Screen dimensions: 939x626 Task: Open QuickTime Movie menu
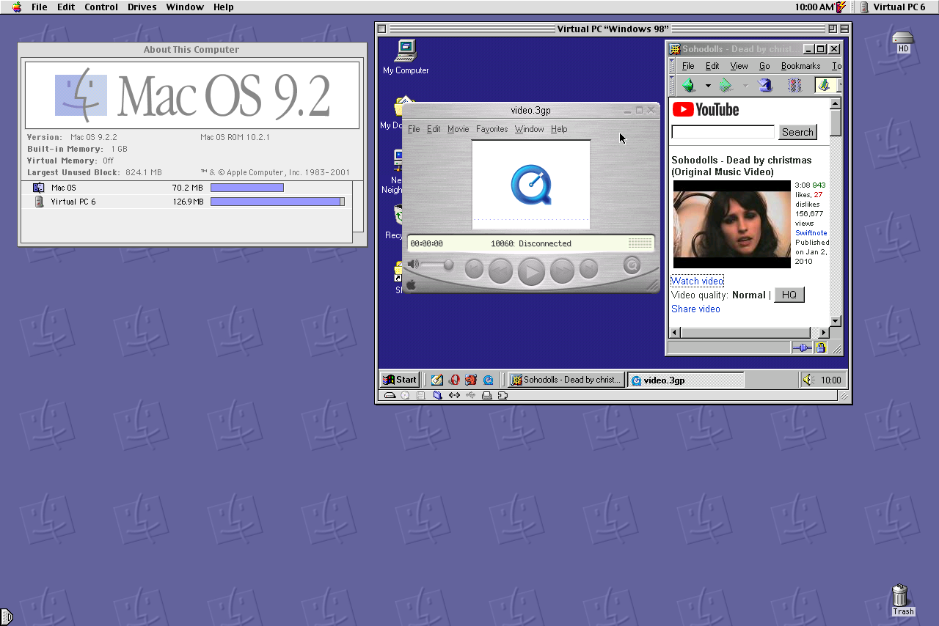[458, 129]
